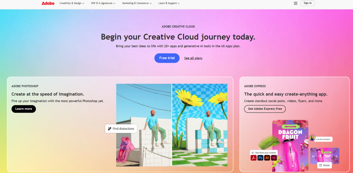Viewport: 353px width, 173px height.
Task: Click Learn more under Adobe Photoshop
Action: pos(24,109)
